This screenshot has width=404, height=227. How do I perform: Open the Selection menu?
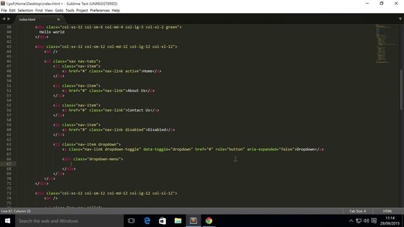click(x=25, y=11)
